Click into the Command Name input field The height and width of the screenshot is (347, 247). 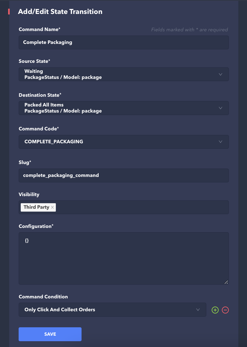123,42
